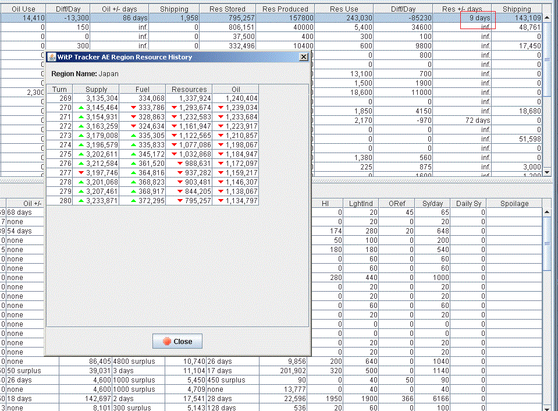Image resolution: width=558 pixels, height=411 pixels.
Task: Click the Fuel column header
Action: click(x=143, y=90)
